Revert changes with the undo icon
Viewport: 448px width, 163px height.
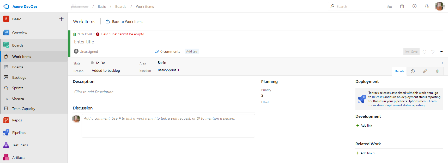pyautogui.click(x=433, y=52)
